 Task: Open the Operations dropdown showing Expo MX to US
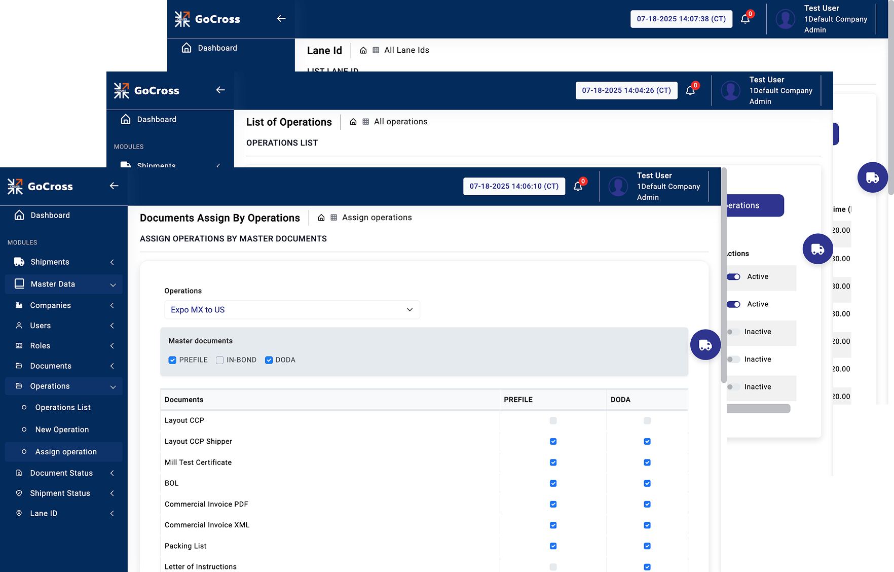tap(292, 310)
